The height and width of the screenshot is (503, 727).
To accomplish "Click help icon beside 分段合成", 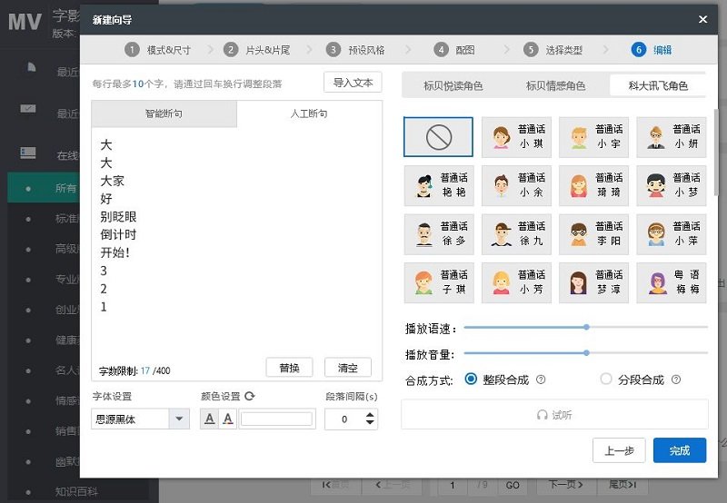I will (676, 380).
